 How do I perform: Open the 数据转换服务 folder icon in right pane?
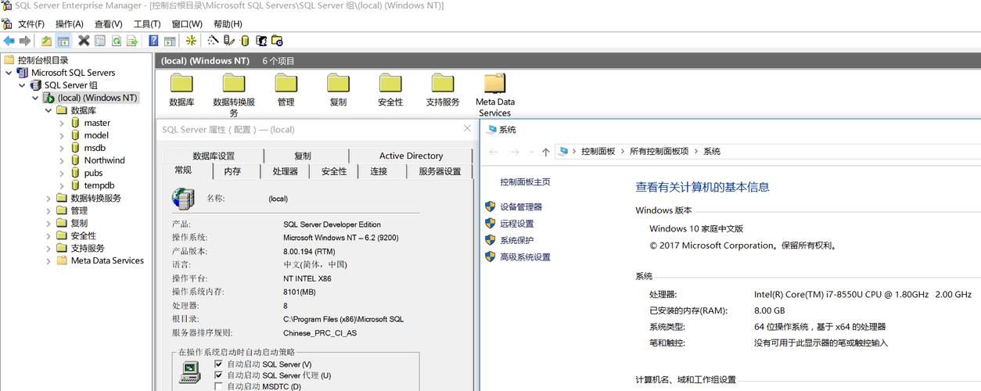234,83
